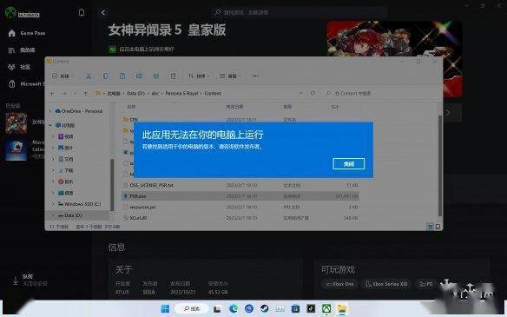Open 我的库 library in Xbox sidebar

pos(22,50)
